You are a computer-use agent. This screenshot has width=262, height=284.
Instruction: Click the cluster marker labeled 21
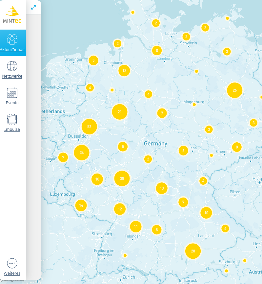120,112
